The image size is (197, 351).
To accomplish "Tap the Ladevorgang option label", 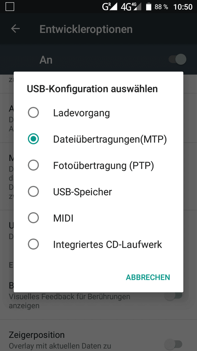I will tap(81, 113).
